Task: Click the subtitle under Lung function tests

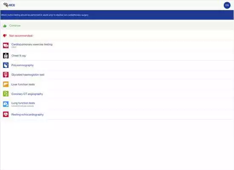Action: (x=23, y=106)
